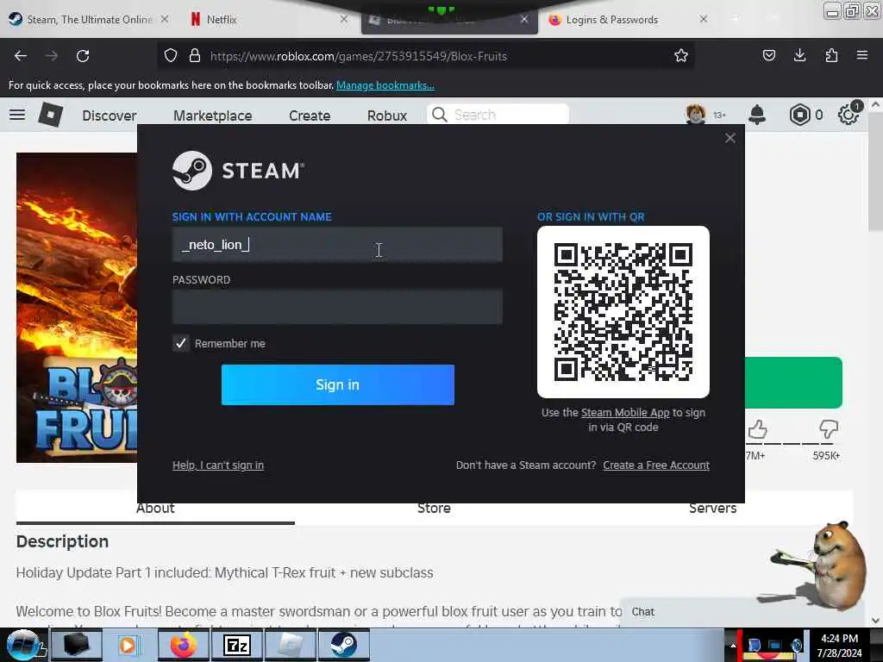This screenshot has height=662, width=883.
Task: Open the Robux balance icon
Action: [799, 115]
